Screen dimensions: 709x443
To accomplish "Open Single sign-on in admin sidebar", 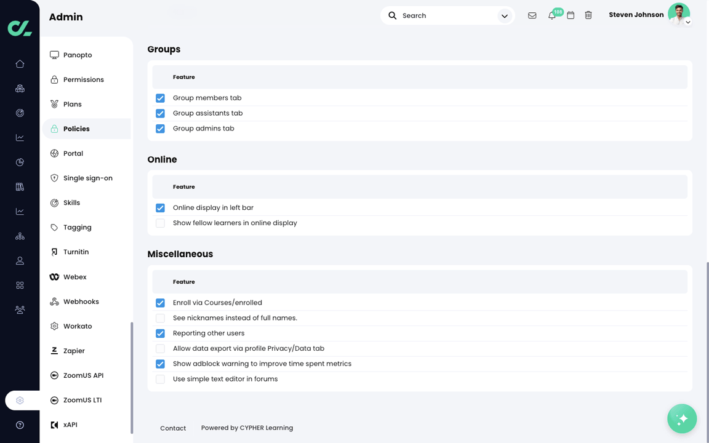I will click(87, 178).
